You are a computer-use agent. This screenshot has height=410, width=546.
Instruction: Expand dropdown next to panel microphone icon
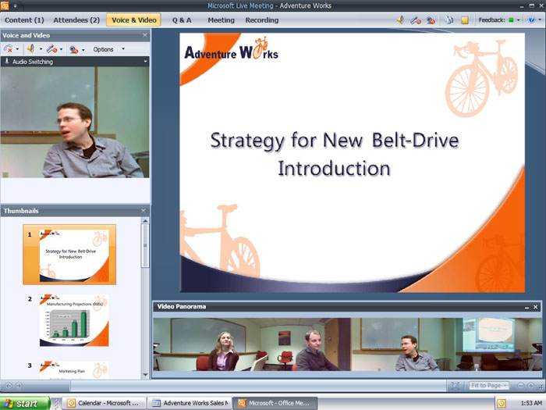point(62,49)
